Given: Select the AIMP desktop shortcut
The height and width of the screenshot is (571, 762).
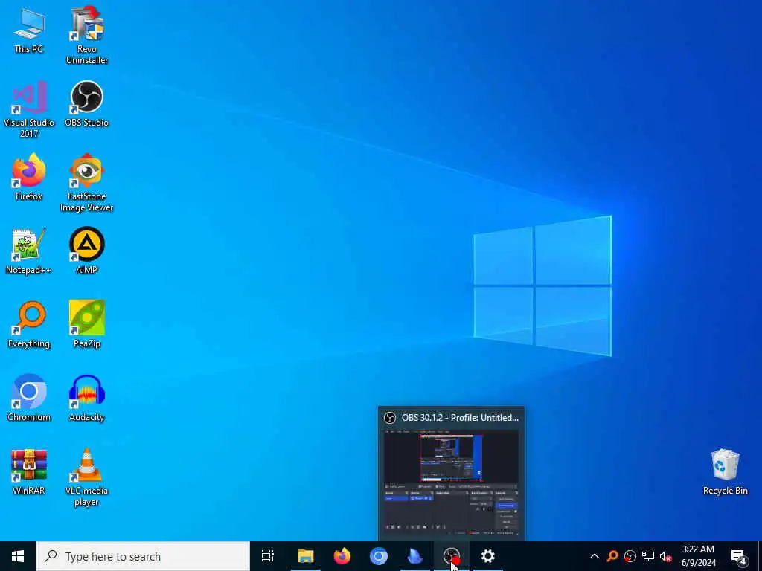Looking at the screenshot, I should point(87,251).
